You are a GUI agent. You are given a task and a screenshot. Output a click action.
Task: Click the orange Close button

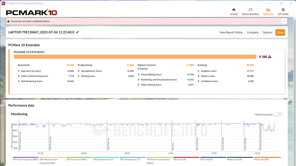point(280,32)
